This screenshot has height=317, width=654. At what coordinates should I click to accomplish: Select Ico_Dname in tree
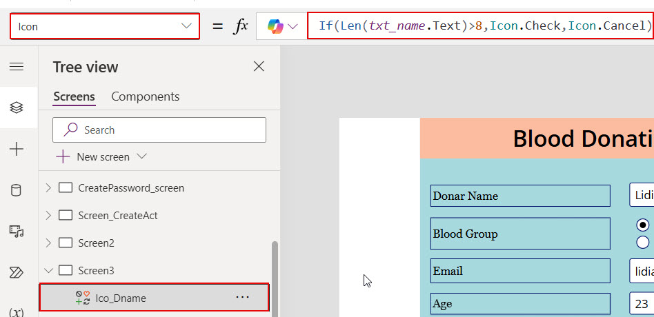pos(155,298)
